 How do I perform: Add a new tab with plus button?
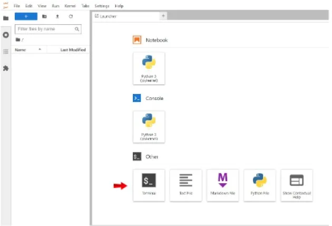click(163, 16)
